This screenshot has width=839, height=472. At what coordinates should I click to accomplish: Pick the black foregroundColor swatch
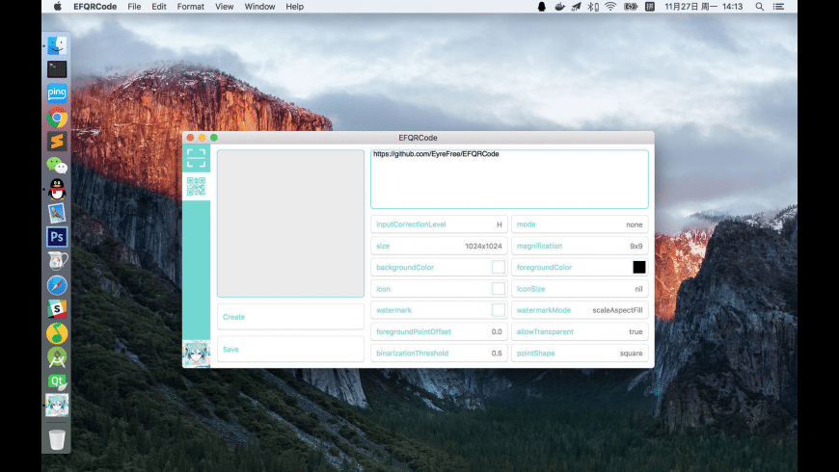pyautogui.click(x=638, y=267)
